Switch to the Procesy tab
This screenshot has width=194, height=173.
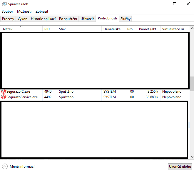(8, 19)
